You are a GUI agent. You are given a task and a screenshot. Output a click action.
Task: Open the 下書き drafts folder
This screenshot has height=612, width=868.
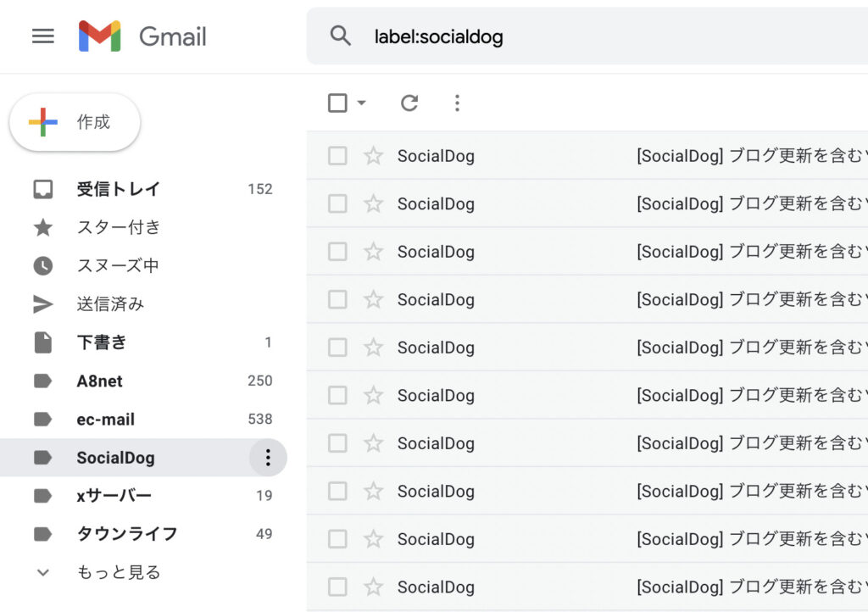point(144,342)
